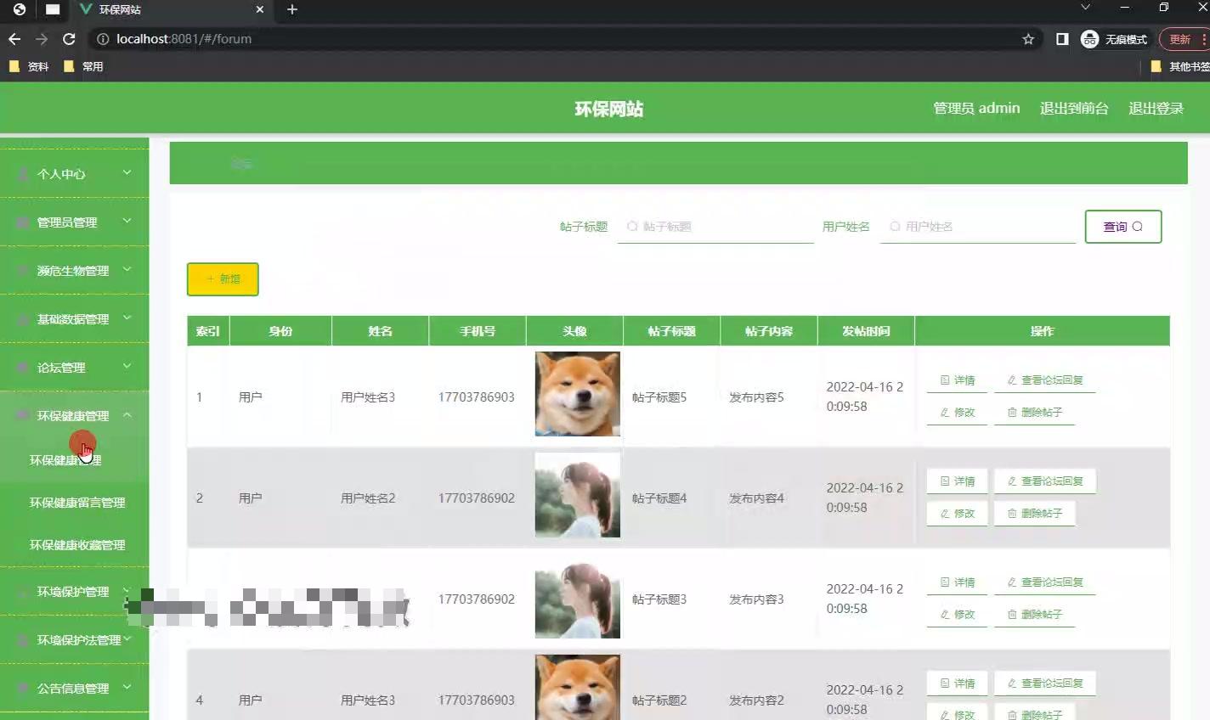1210x720 pixels.
Task: Click 修改 for 帖子标题4 row
Action: (957, 514)
